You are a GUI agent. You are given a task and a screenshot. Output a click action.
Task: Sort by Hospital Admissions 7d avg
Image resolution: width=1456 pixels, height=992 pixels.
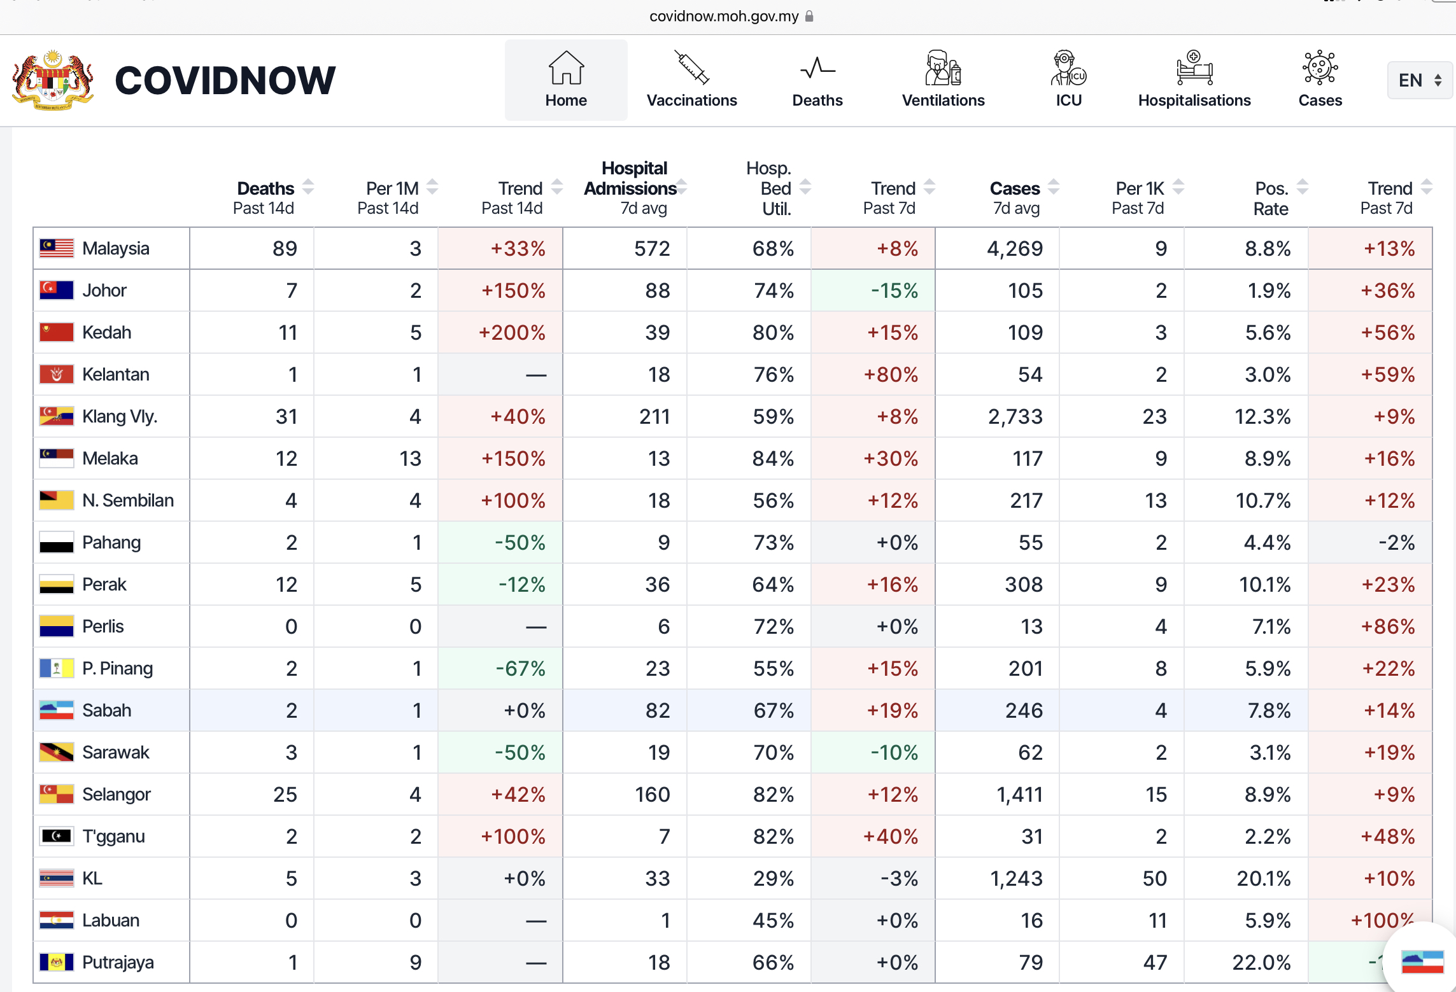(682, 187)
